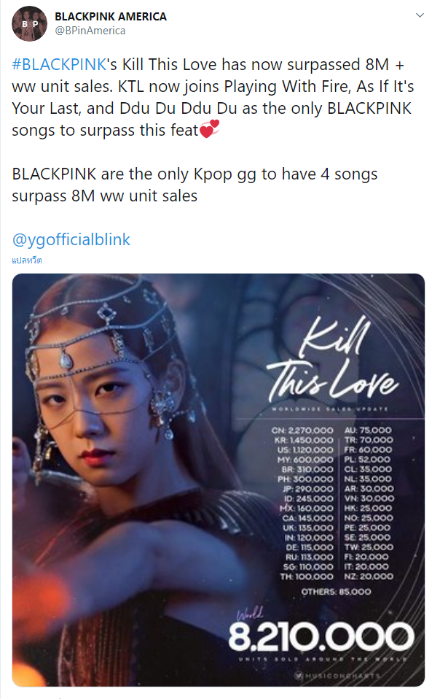Image resolution: width=432 pixels, height=699 pixels.
Task: Click the CN: 2,270,000 sales entry
Action: click(302, 430)
